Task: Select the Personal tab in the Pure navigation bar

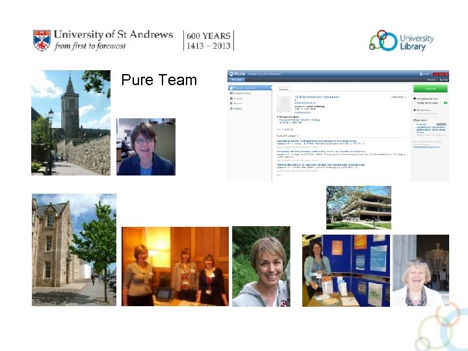Action: [x=237, y=80]
